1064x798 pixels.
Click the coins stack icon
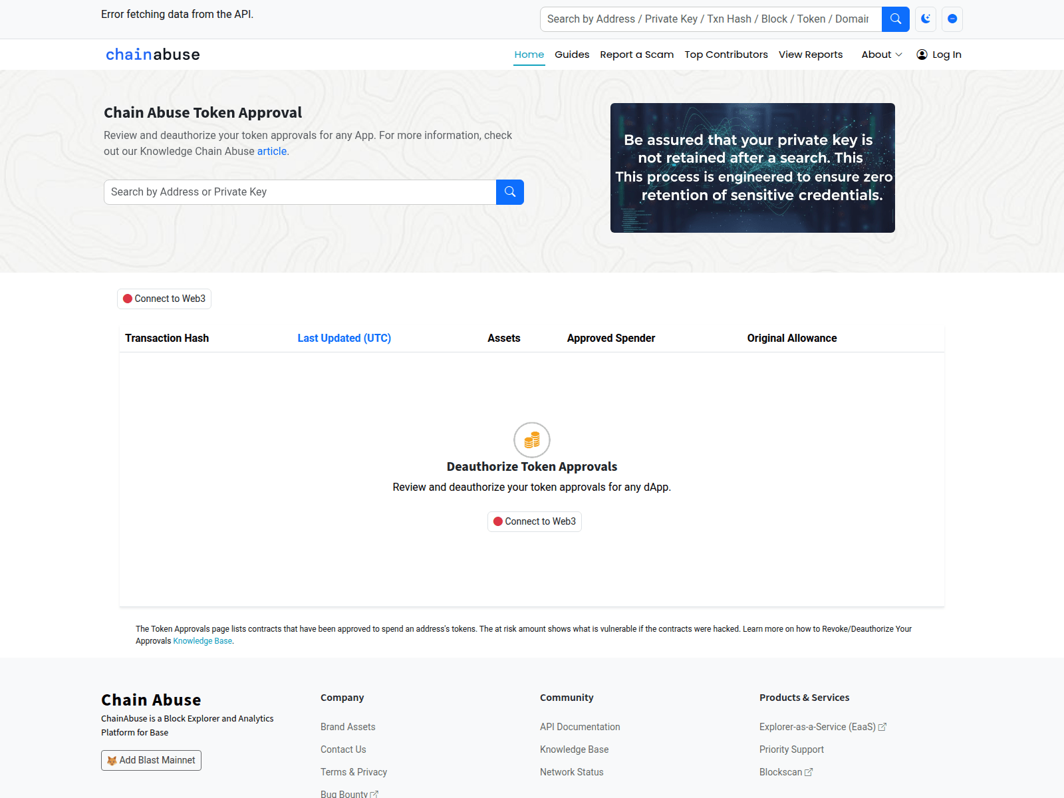532,440
